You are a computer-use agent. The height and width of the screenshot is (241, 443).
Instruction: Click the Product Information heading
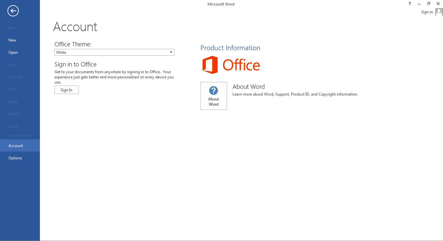click(230, 48)
